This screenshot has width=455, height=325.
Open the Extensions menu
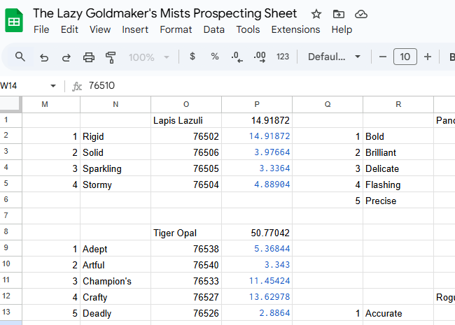(295, 29)
